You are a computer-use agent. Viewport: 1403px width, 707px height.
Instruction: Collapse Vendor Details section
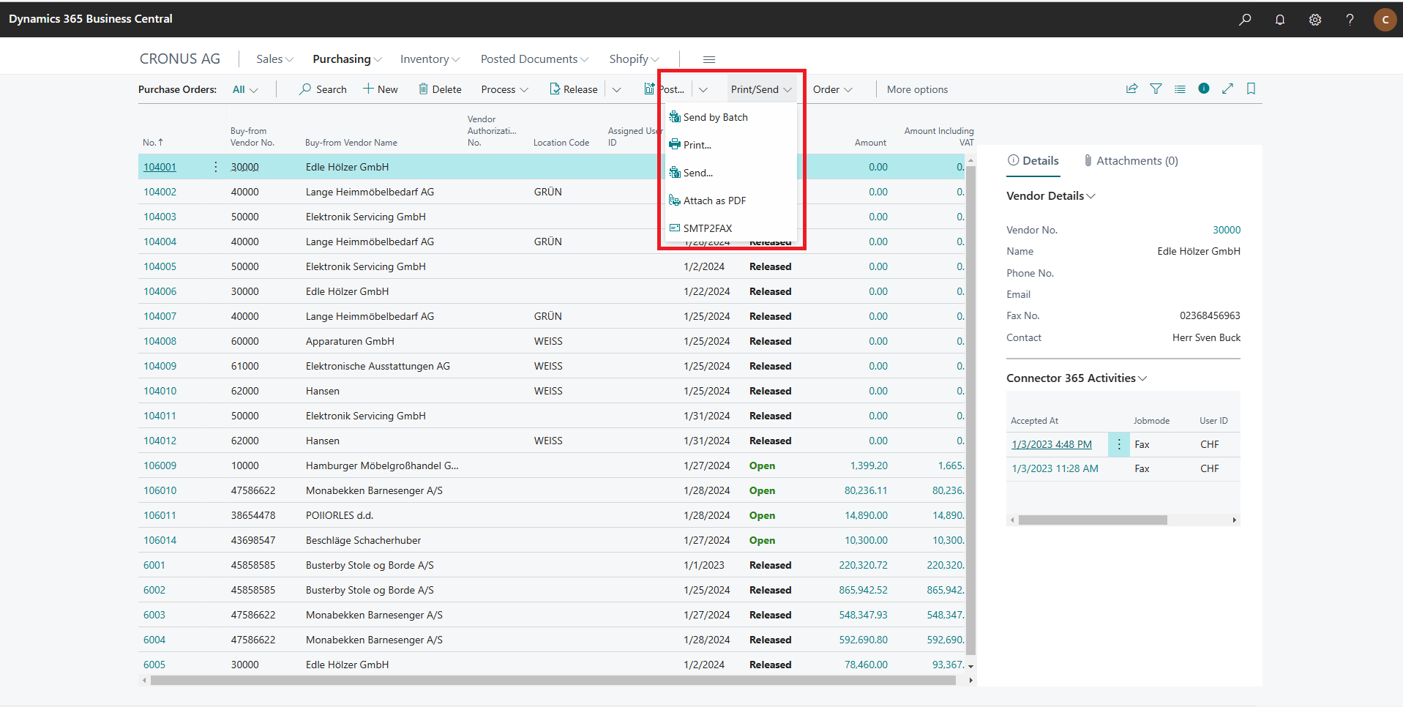[x=1050, y=196]
